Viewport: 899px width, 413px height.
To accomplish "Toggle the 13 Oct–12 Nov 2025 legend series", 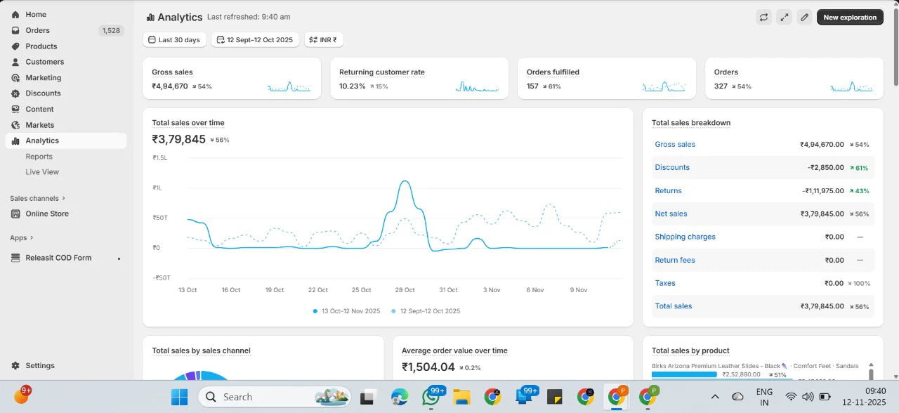I will pos(346,310).
